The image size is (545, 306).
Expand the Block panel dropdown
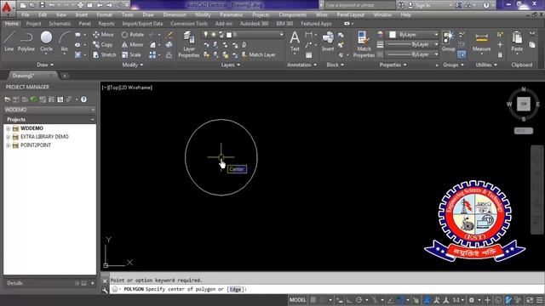coord(335,65)
